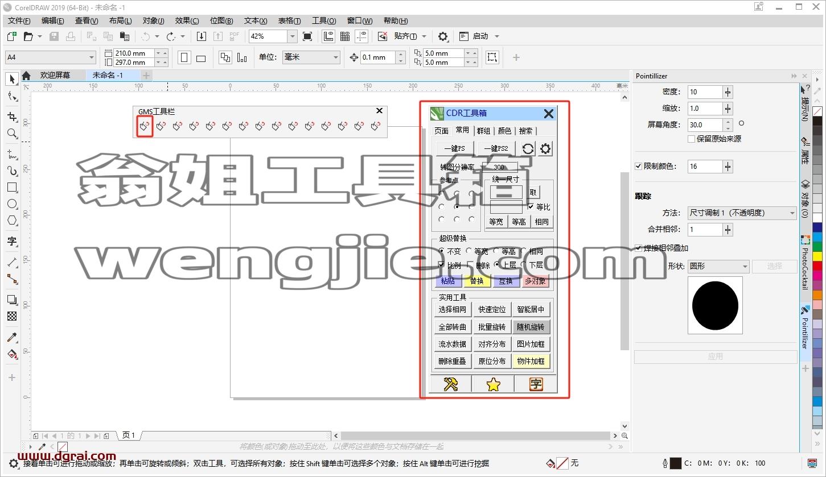Toggle 比例 checkbox in 超级替换

[442, 265]
